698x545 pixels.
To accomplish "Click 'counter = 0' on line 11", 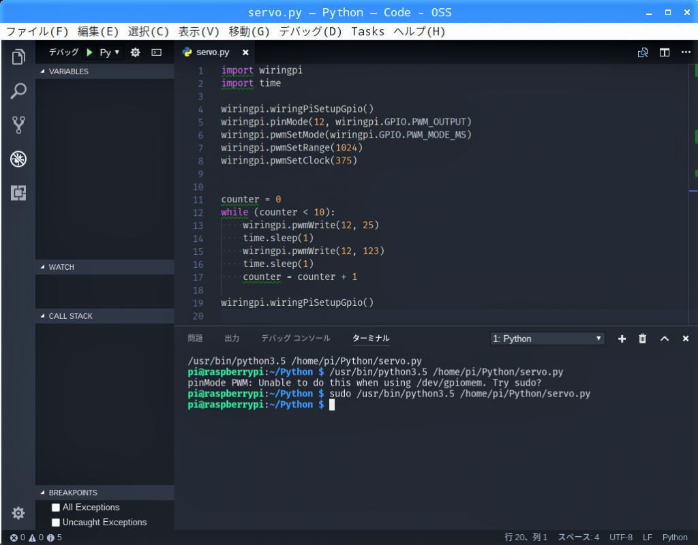I will [x=251, y=200].
